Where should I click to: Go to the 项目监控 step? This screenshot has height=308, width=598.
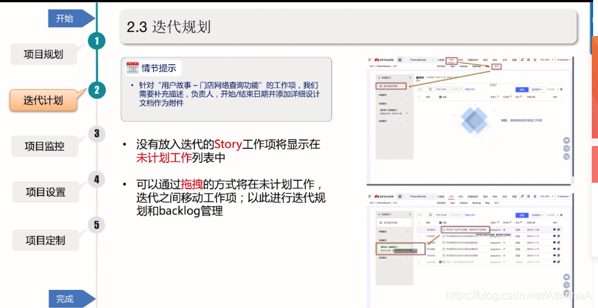click(x=44, y=146)
